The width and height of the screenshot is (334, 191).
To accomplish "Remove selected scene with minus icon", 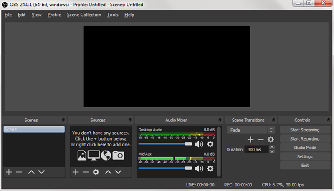I will coord(19,172).
